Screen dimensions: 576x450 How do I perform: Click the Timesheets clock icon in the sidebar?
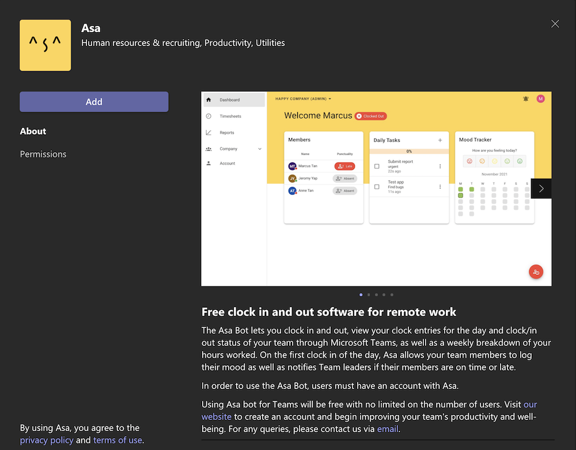[209, 116]
